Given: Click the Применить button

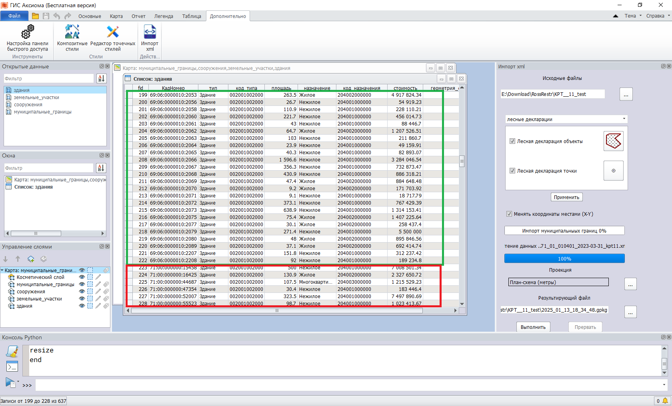Looking at the screenshot, I should [566, 197].
